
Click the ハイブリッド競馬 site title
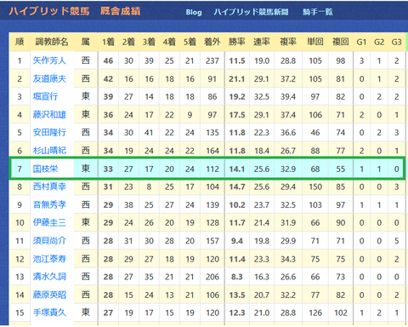49,11
